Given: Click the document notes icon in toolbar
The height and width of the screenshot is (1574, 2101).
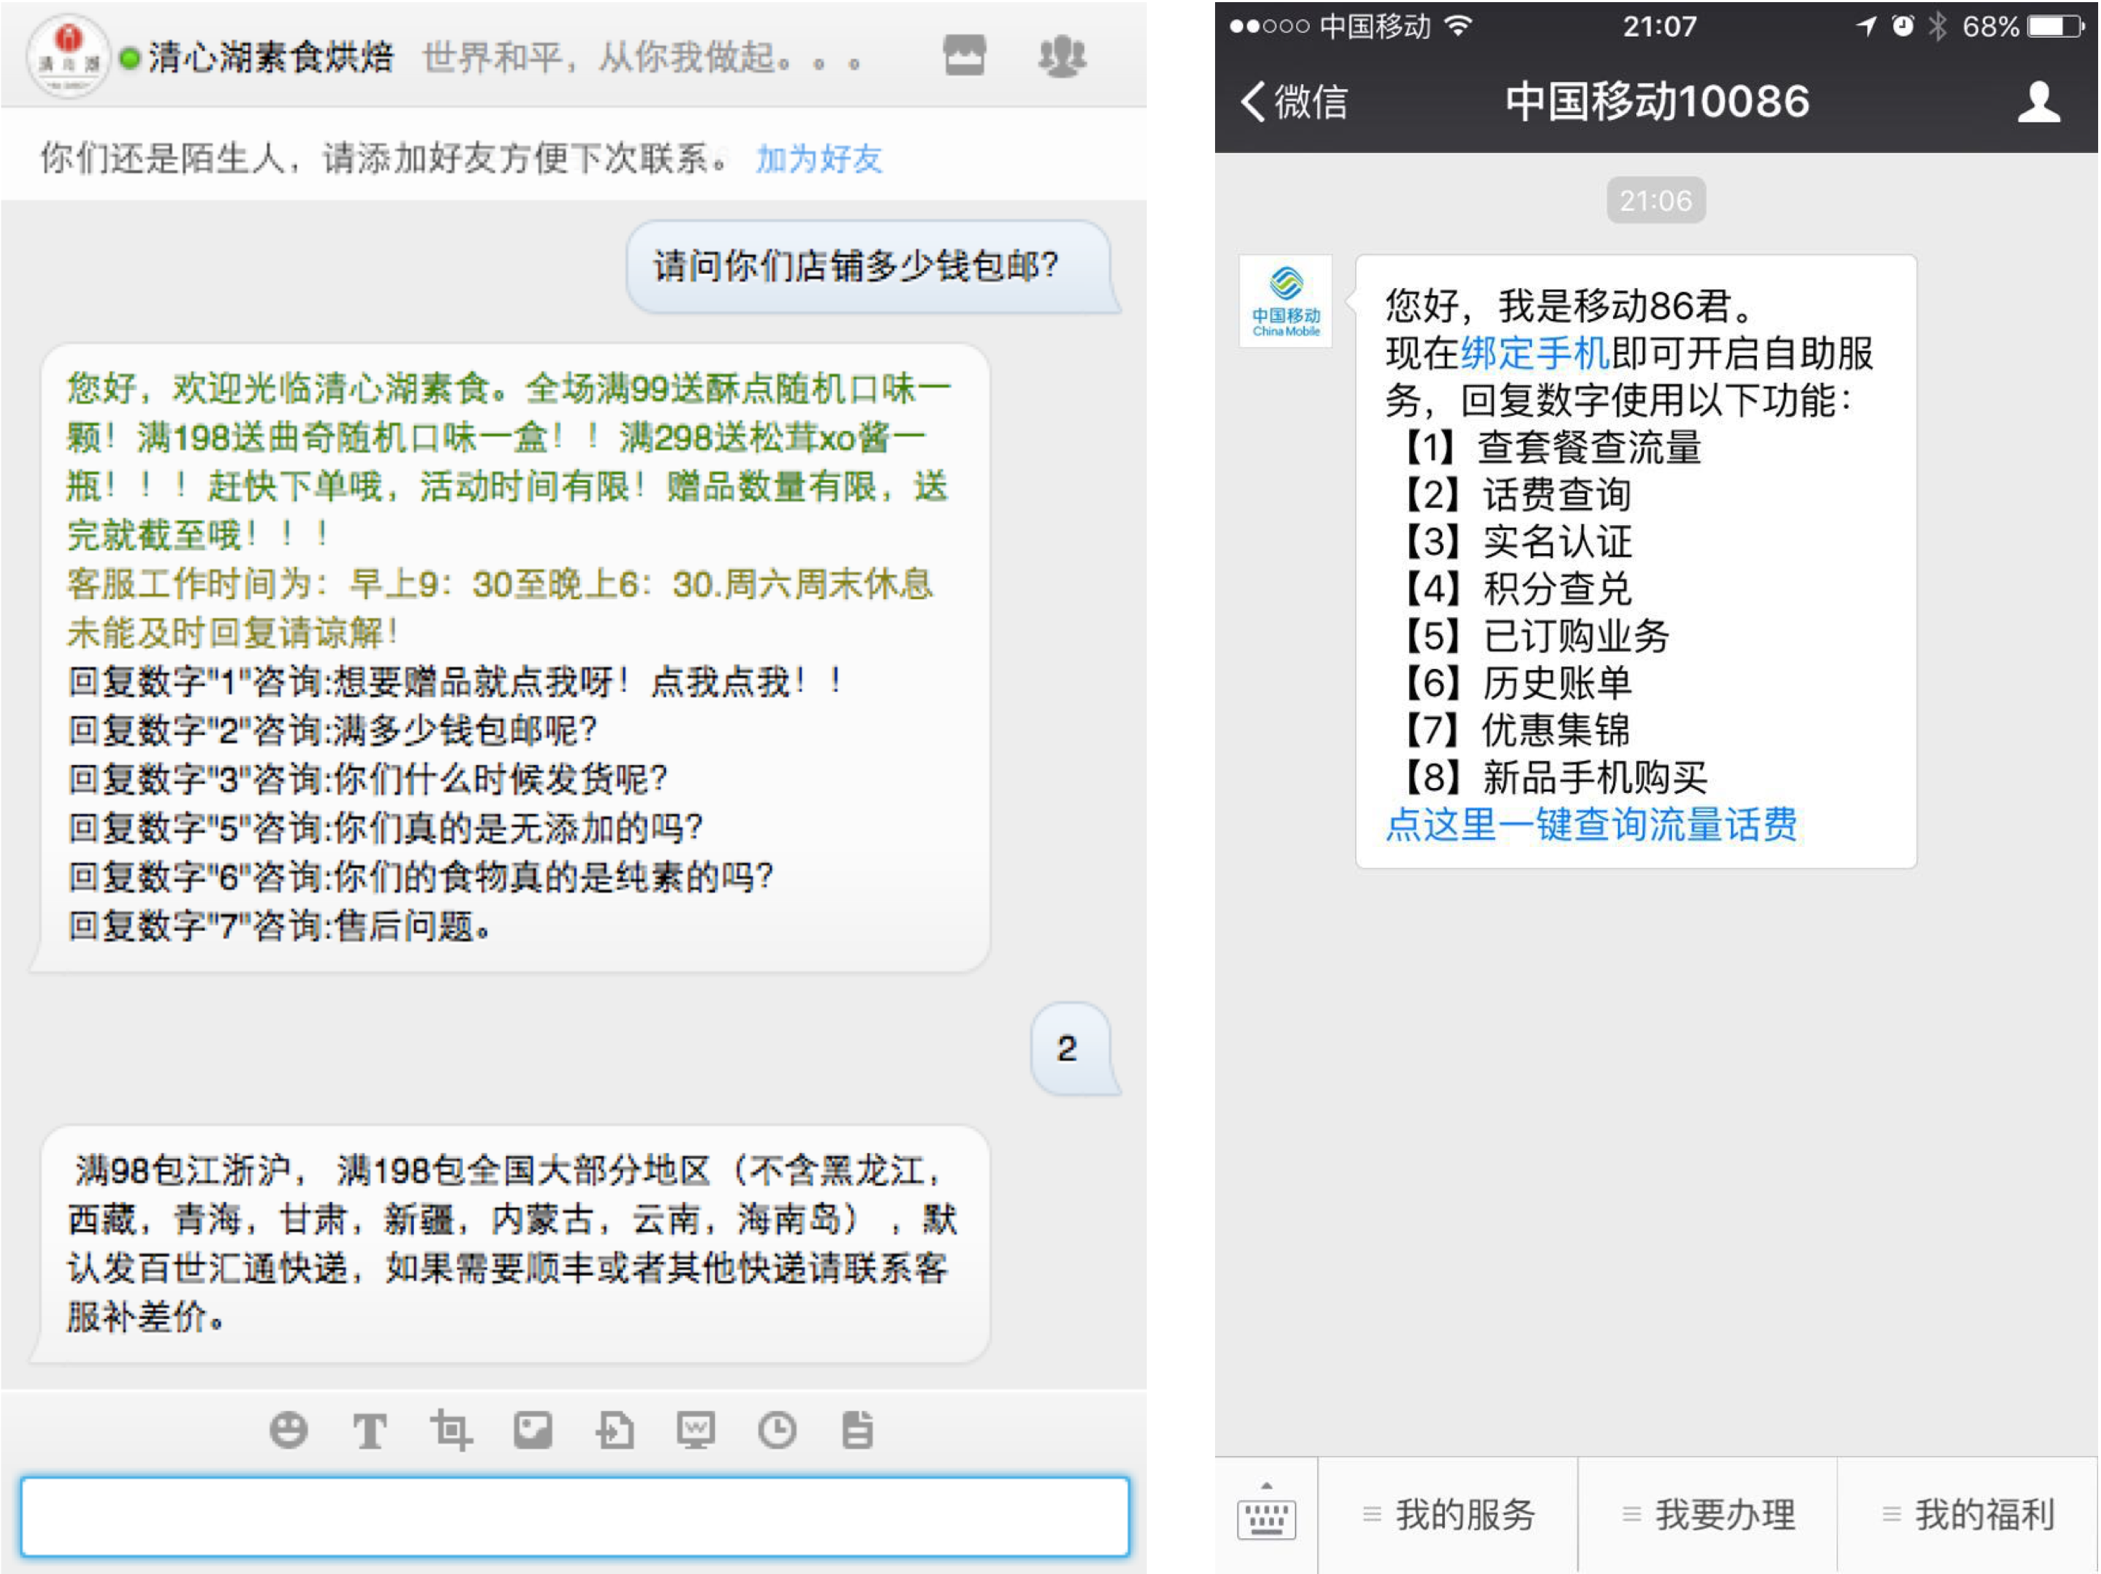Looking at the screenshot, I should point(856,1430).
